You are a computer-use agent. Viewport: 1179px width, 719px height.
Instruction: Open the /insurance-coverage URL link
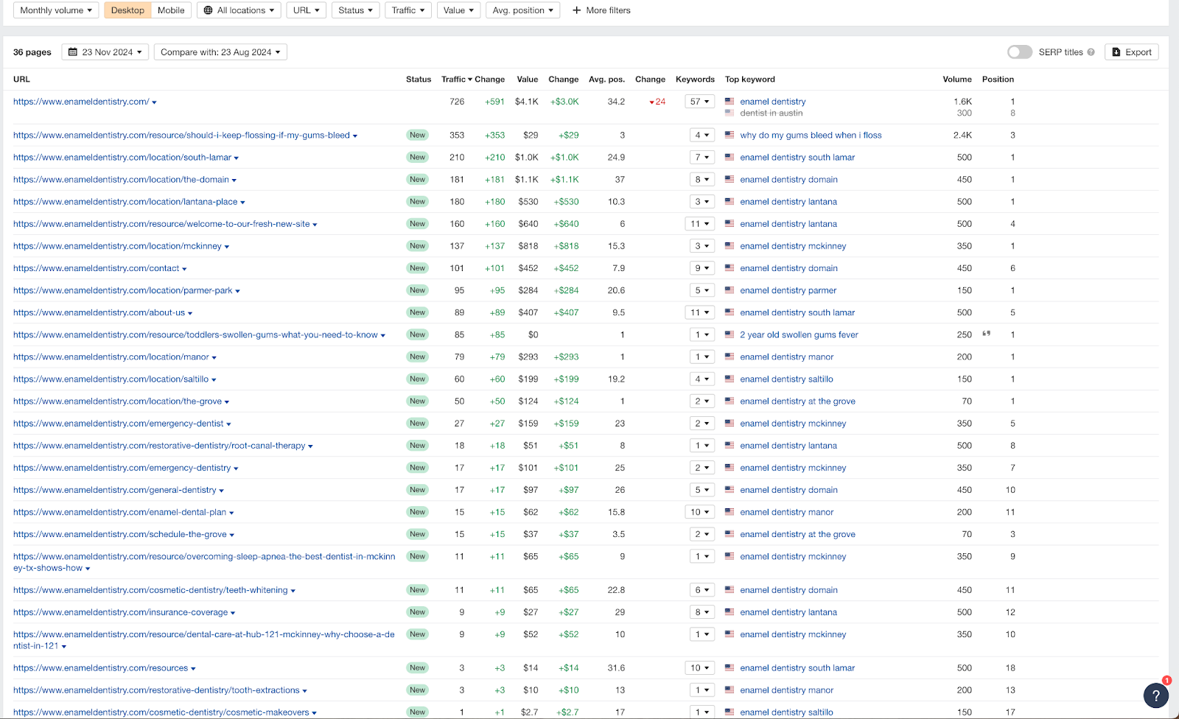121,612
